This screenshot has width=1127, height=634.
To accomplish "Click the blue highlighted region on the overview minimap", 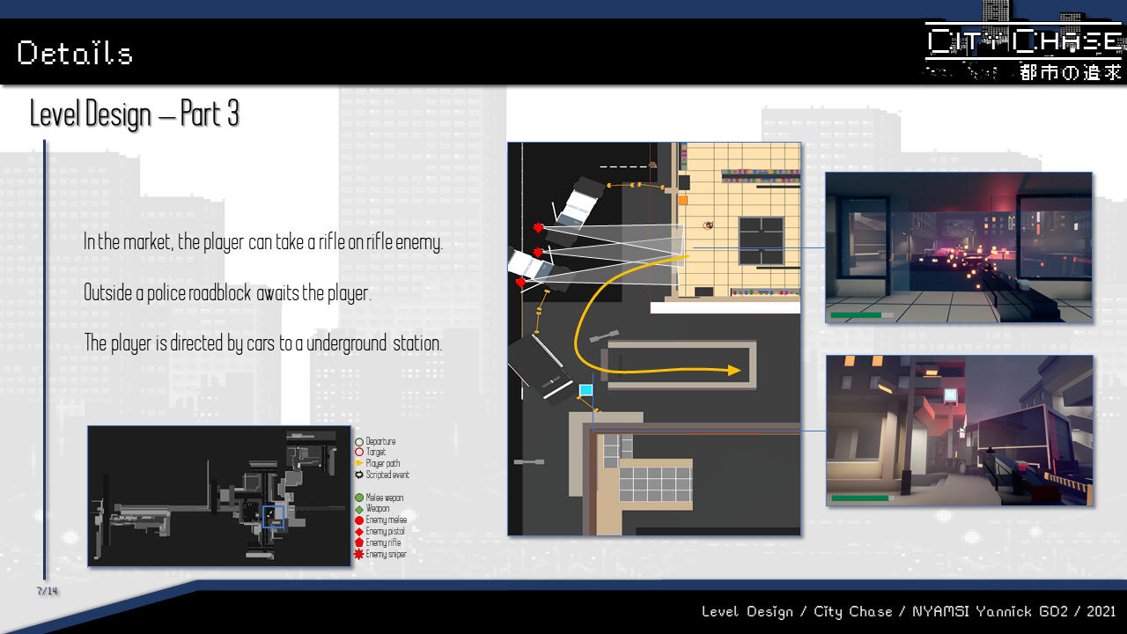I will point(274,517).
